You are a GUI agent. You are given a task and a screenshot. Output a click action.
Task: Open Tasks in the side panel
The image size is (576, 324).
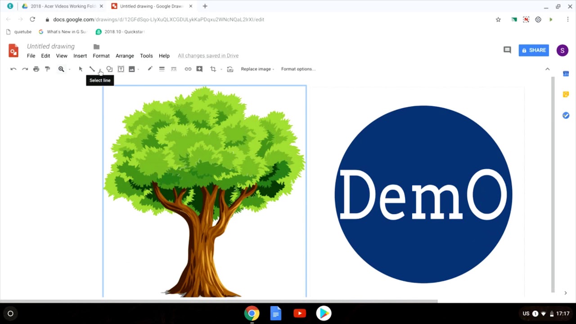pos(566,116)
